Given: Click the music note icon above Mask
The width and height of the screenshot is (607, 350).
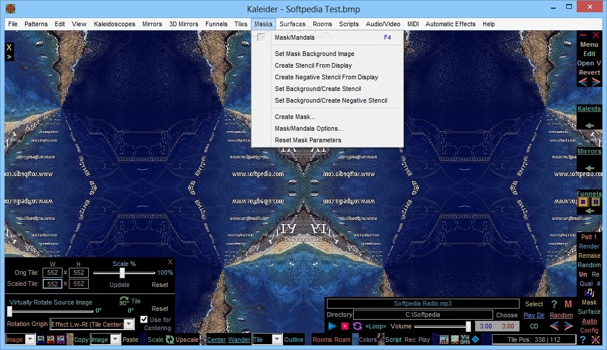Looking at the screenshot, I should pyautogui.click(x=589, y=293).
